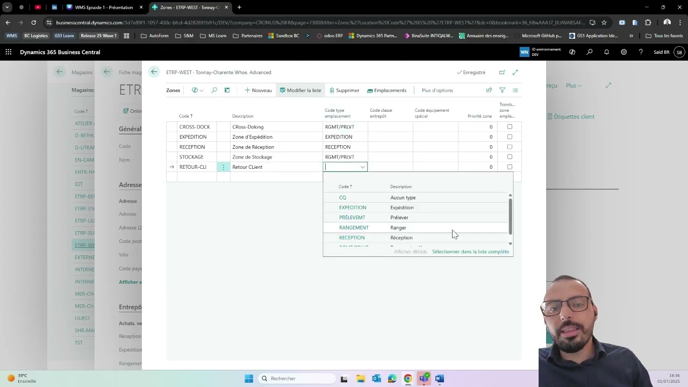Sort dropdown list by Description column

pos(401,187)
